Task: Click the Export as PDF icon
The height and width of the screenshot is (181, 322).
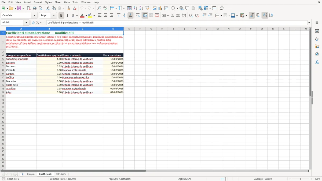Action: click(29, 8)
